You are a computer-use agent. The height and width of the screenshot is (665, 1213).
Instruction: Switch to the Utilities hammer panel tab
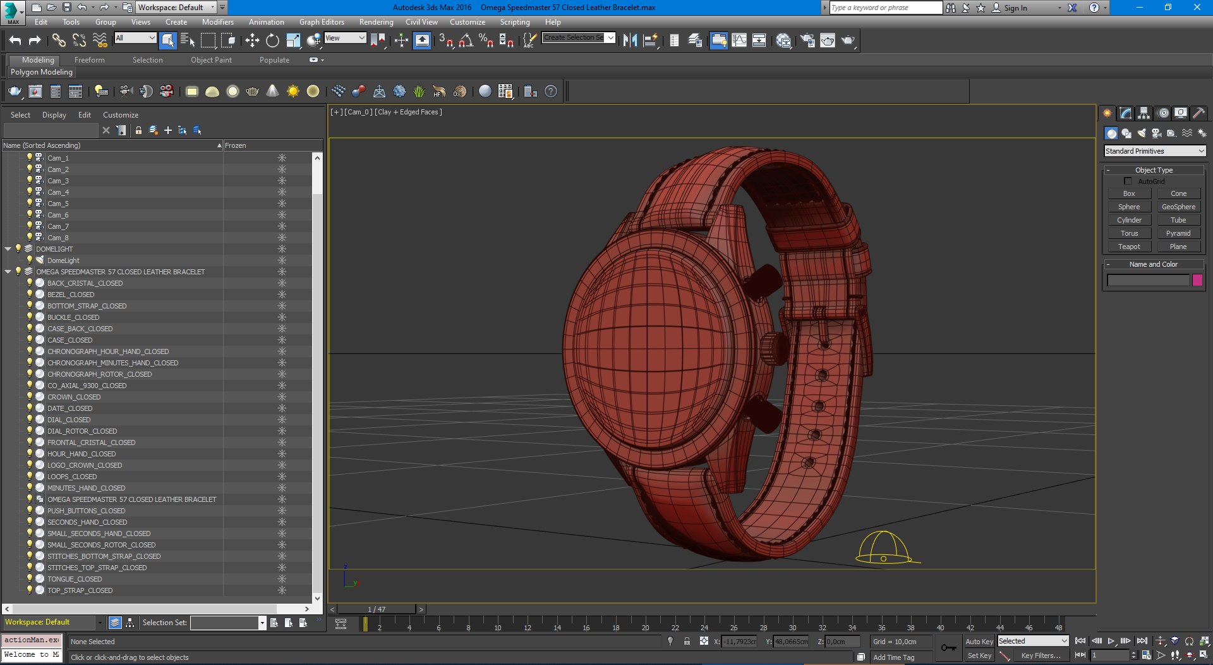click(1198, 113)
